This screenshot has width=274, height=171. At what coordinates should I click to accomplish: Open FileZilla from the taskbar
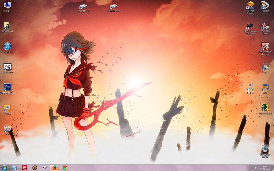click(25, 168)
